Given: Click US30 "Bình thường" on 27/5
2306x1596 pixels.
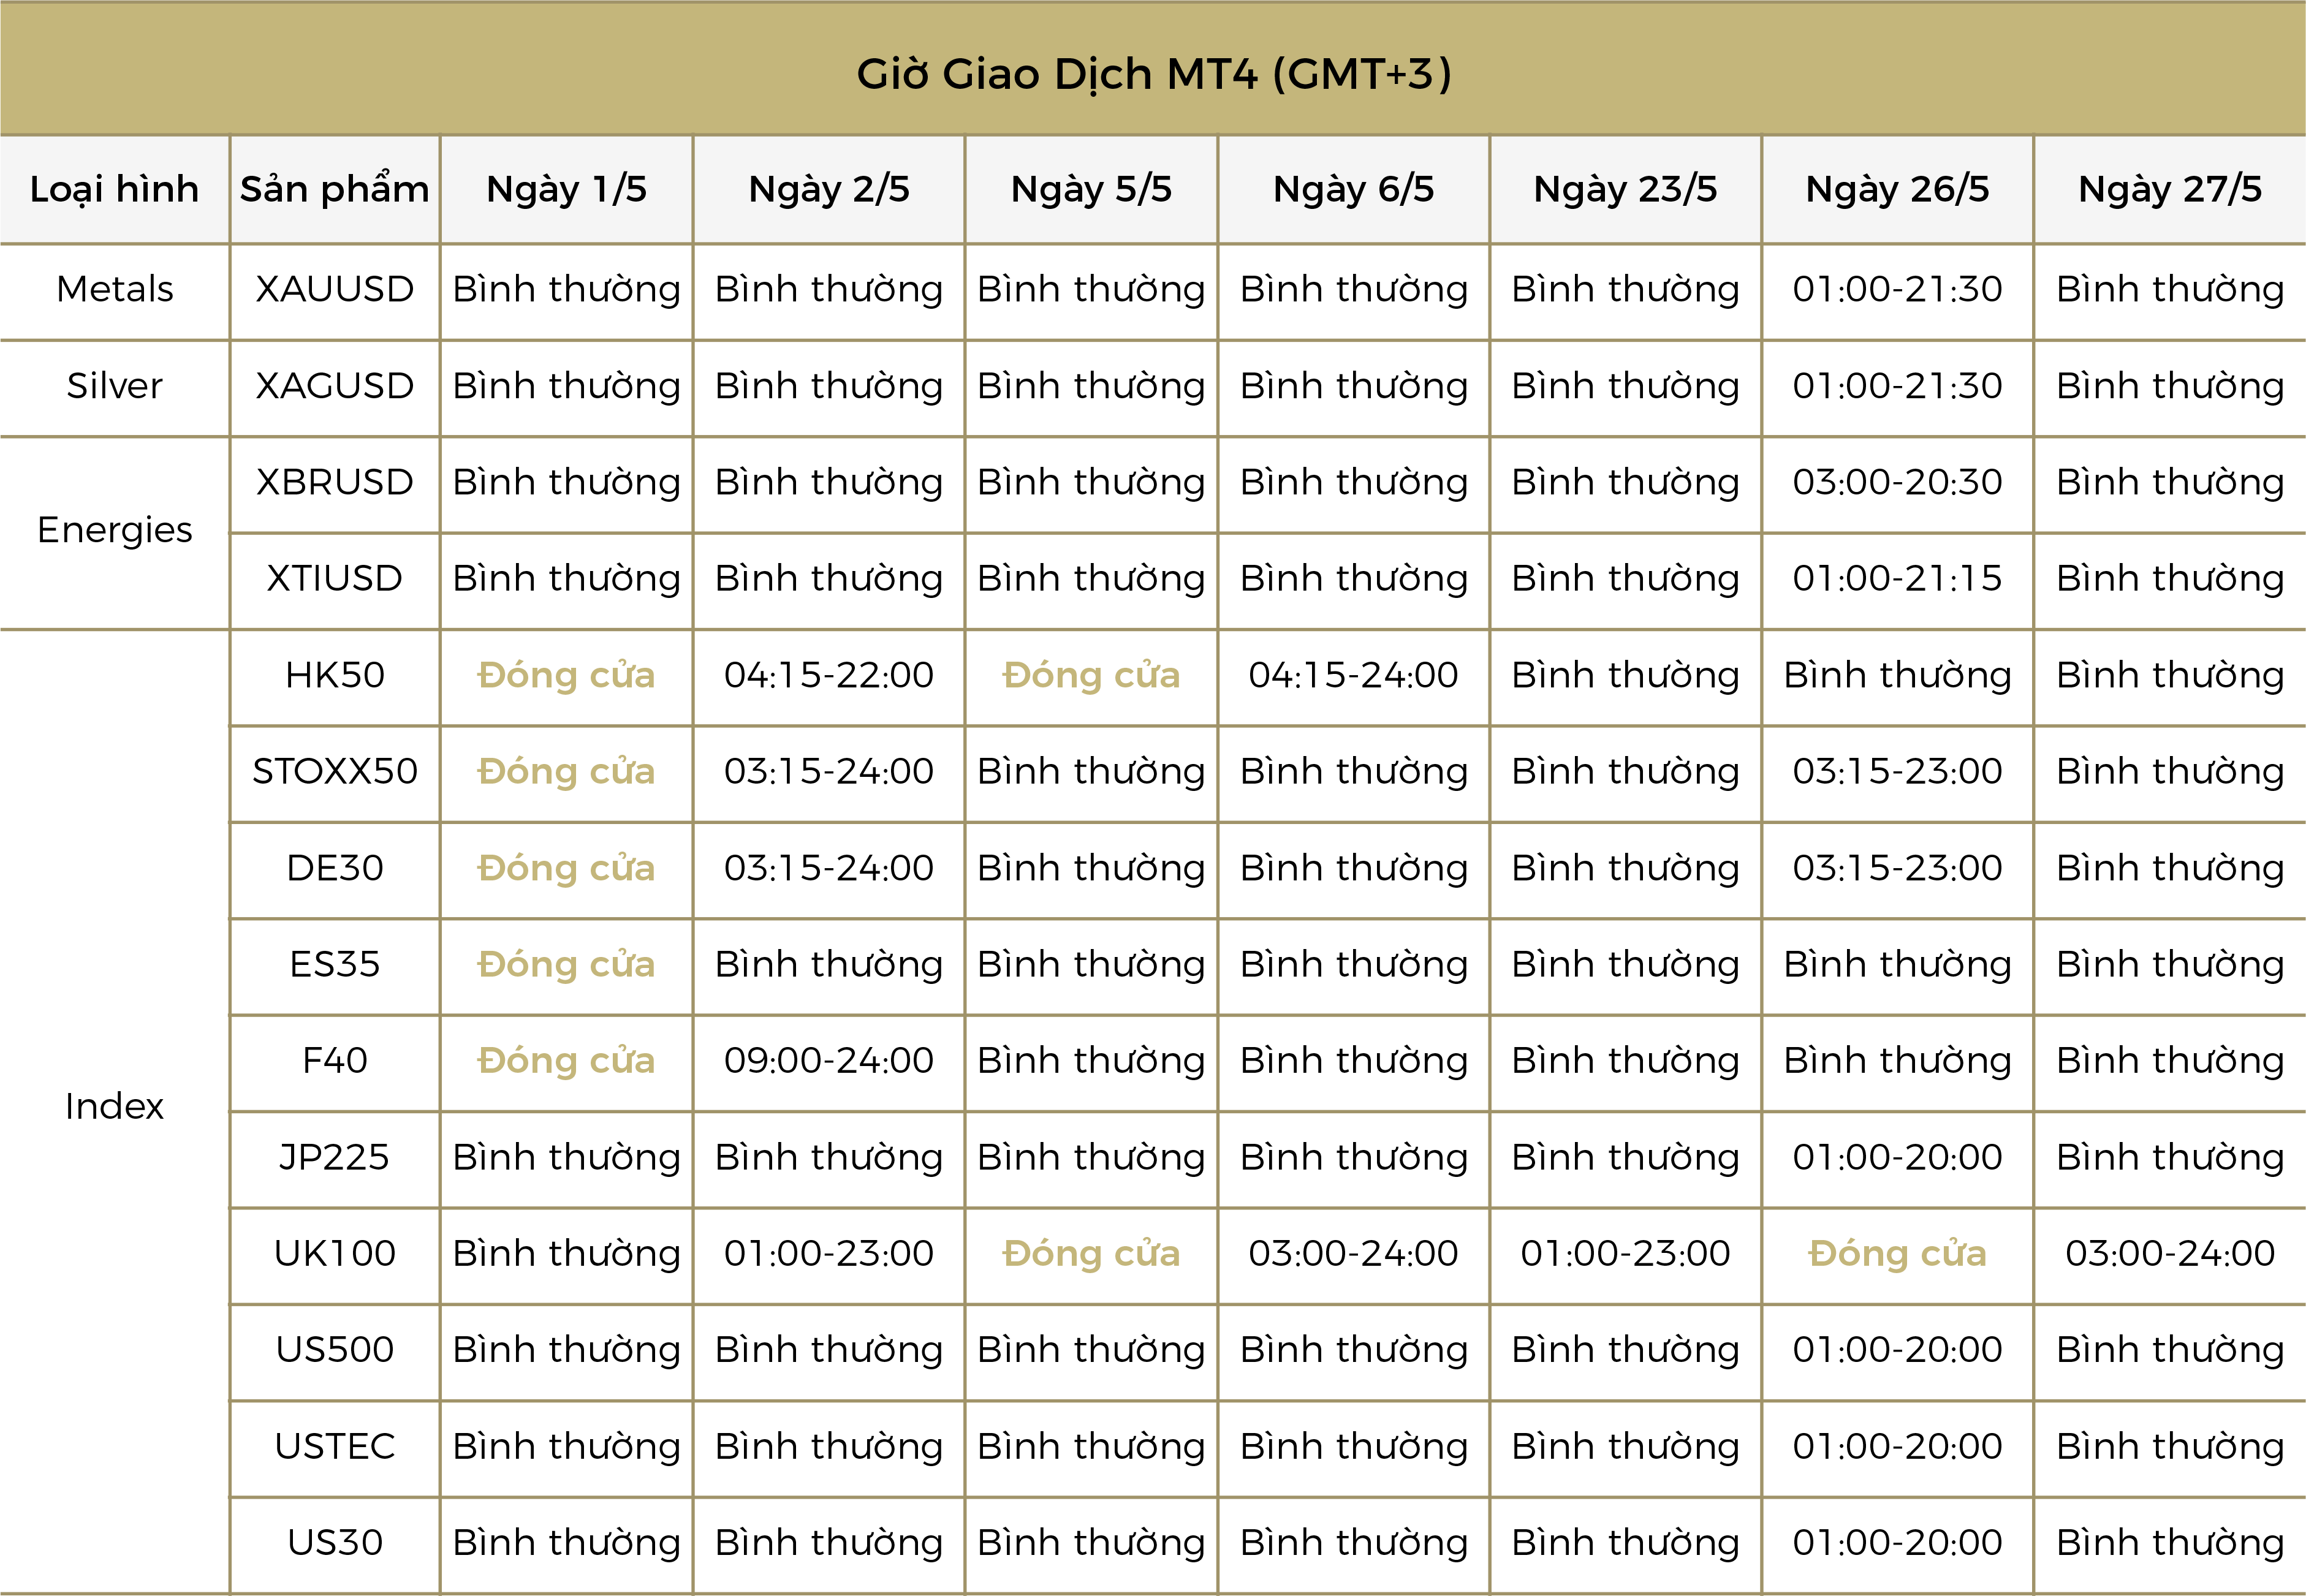Looking at the screenshot, I should coord(2170,1543).
